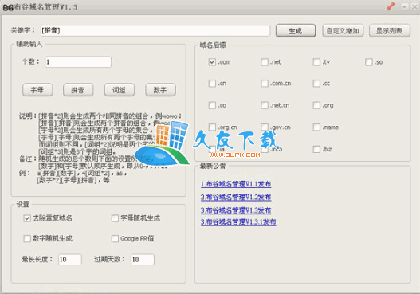Tick the .org suffix checkbox

(x=316, y=105)
